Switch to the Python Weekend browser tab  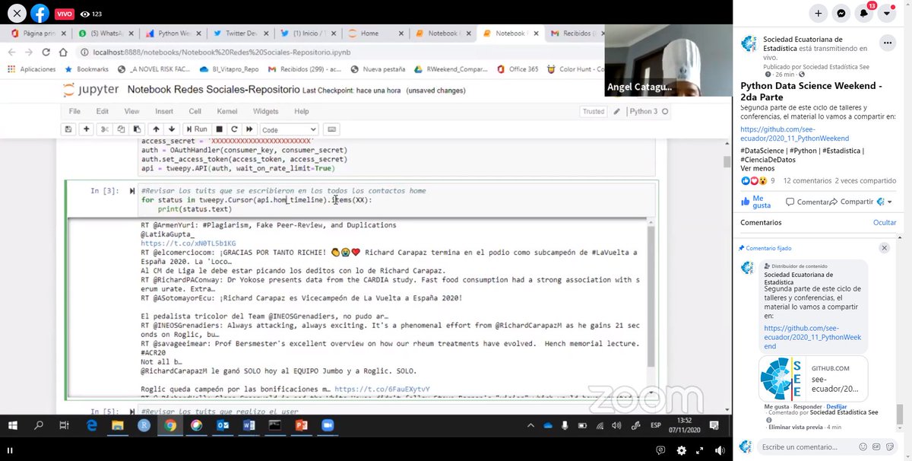(174, 33)
